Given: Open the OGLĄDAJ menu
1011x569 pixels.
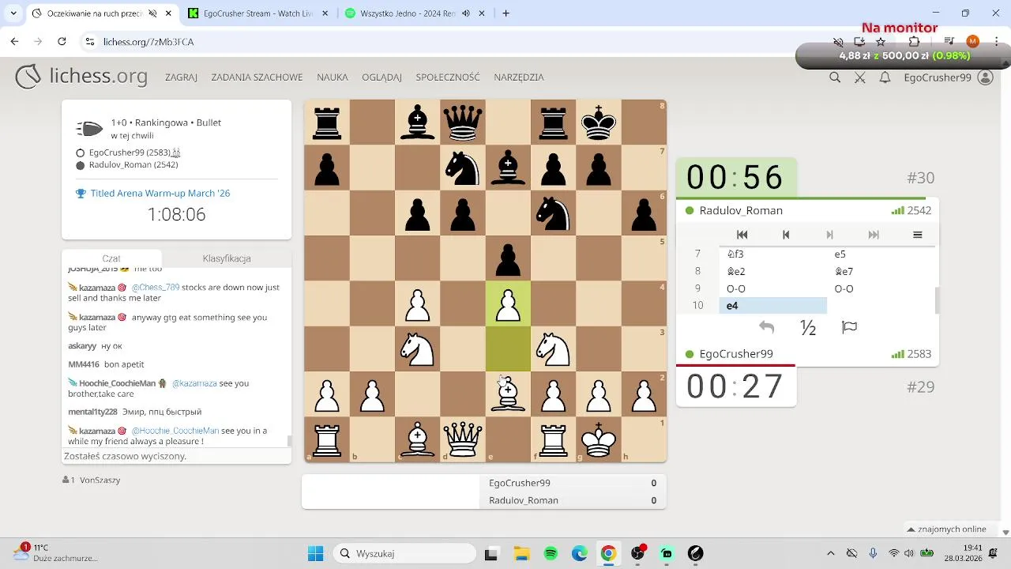Looking at the screenshot, I should pos(381,77).
